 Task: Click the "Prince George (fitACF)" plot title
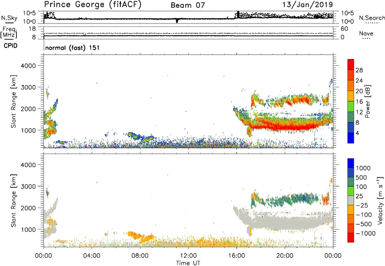[x=92, y=5]
